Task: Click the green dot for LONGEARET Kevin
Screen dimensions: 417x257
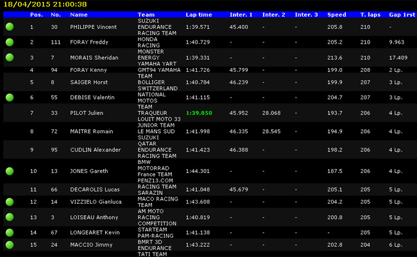Action: (10, 232)
